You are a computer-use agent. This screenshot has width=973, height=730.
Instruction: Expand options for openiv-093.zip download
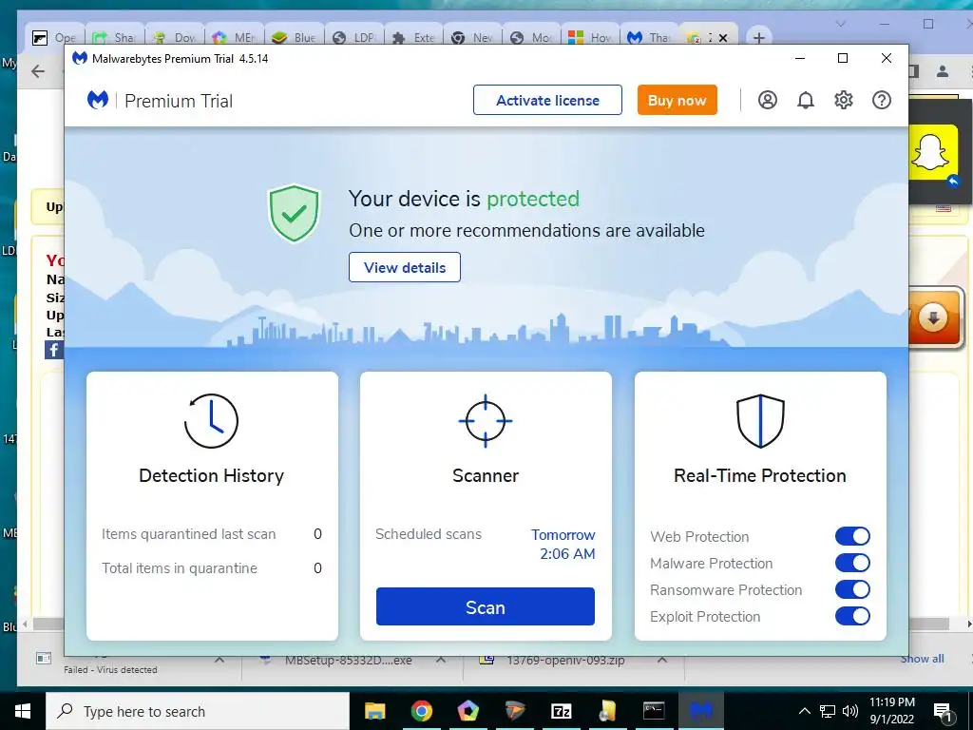point(662,660)
